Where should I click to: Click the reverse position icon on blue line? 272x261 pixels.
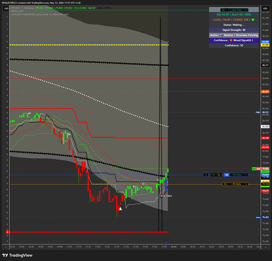click(206, 175)
